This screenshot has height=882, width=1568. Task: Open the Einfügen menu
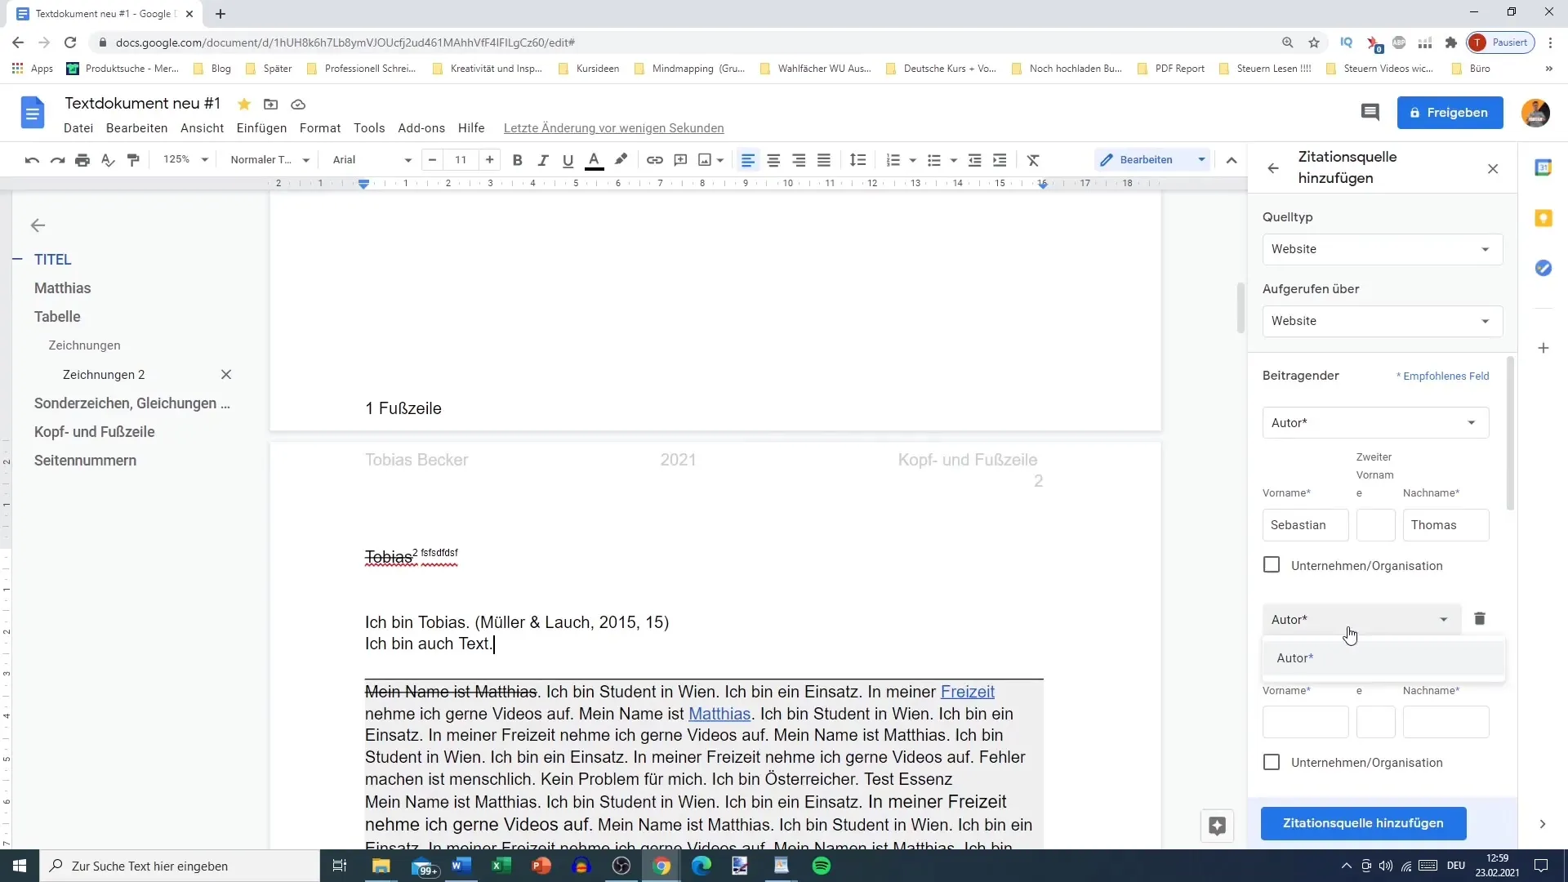pos(261,128)
